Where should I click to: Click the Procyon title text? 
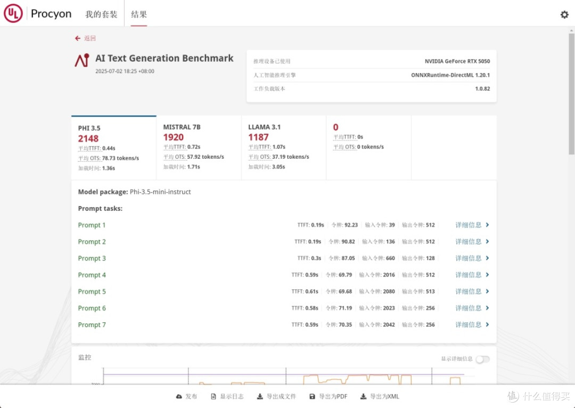click(51, 14)
